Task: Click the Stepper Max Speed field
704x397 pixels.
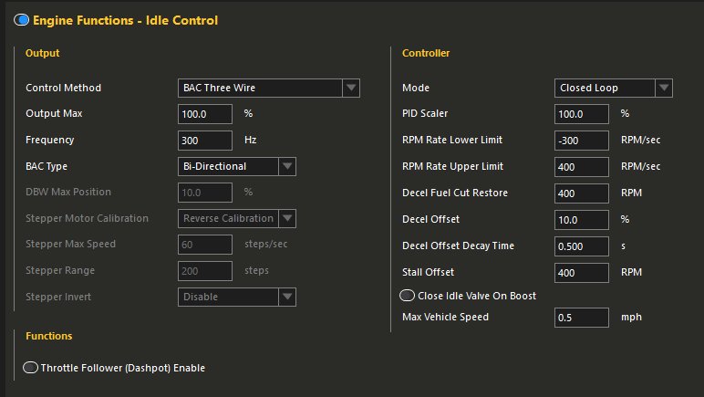Action: point(205,245)
